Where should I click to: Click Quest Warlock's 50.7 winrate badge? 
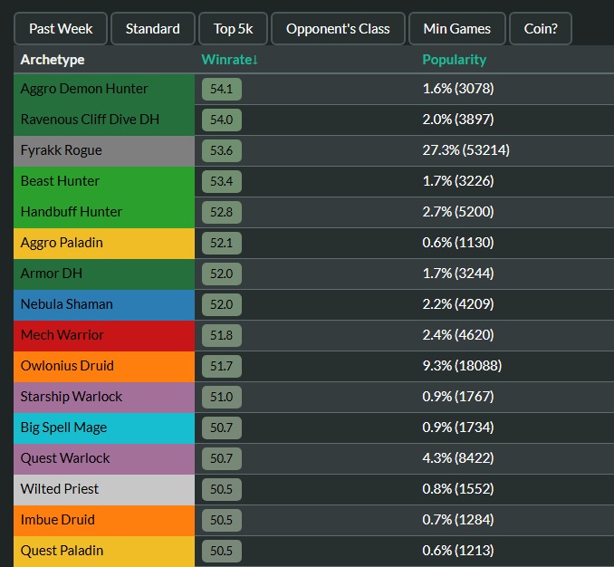(222, 459)
